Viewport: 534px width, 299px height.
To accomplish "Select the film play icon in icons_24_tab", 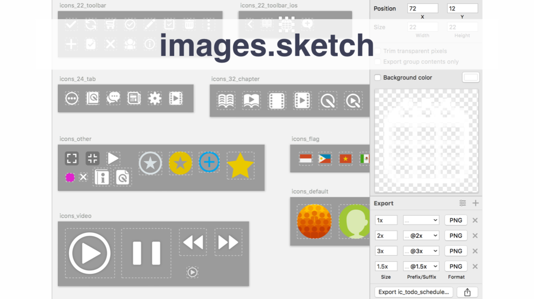I will click(x=176, y=99).
